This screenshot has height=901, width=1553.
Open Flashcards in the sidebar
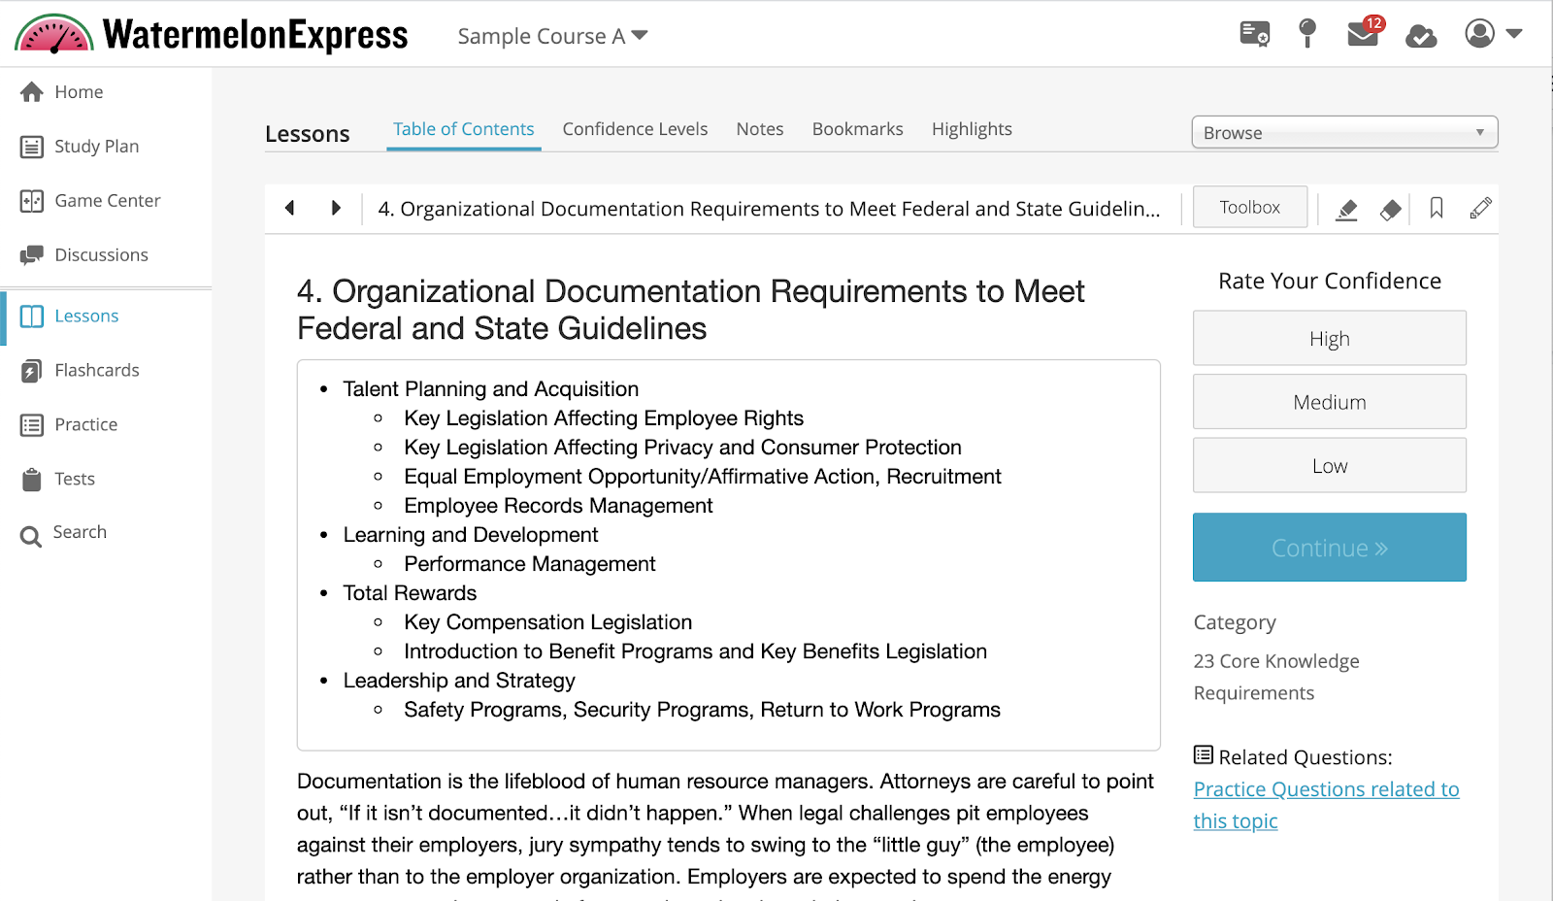[96, 370]
